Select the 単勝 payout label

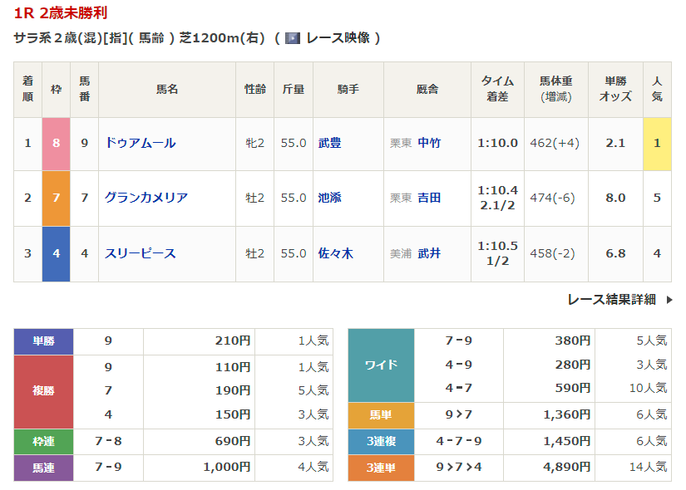click(x=44, y=341)
